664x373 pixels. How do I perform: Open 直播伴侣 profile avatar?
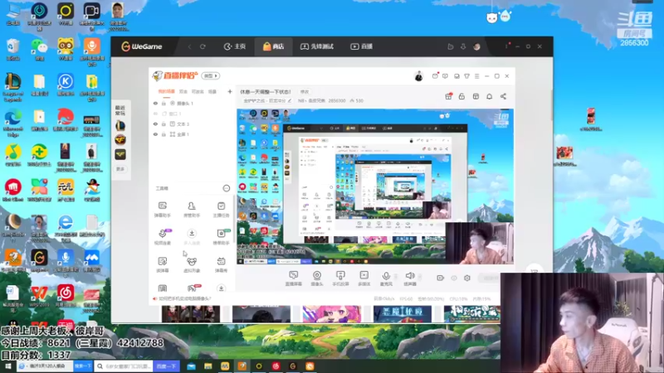pyautogui.click(x=419, y=76)
